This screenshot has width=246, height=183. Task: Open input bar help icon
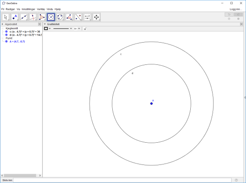[236, 180]
